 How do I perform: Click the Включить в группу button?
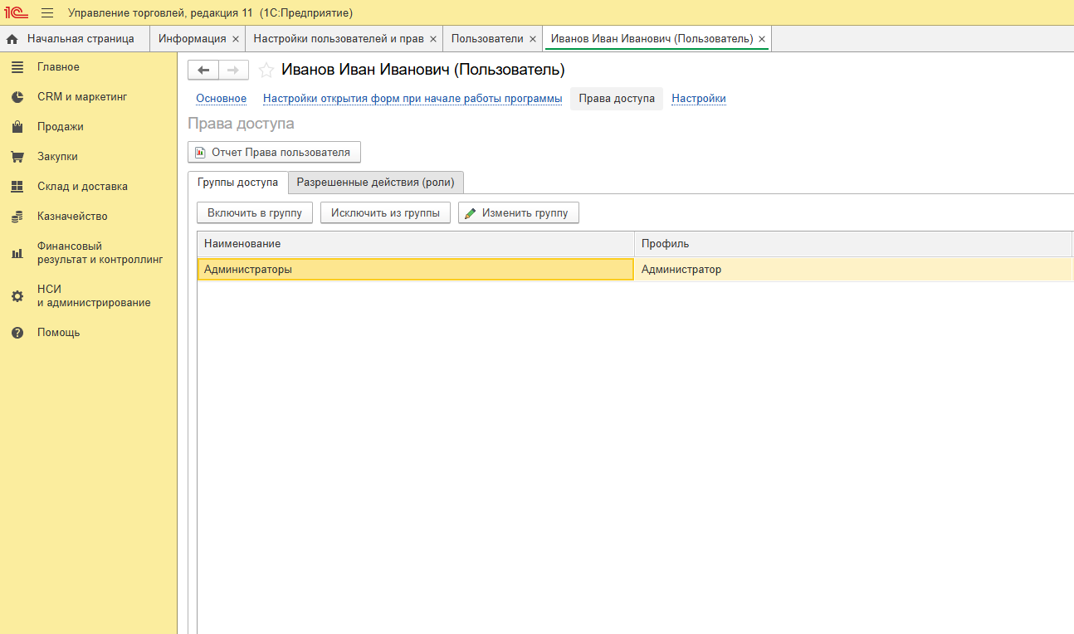click(x=255, y=213)
